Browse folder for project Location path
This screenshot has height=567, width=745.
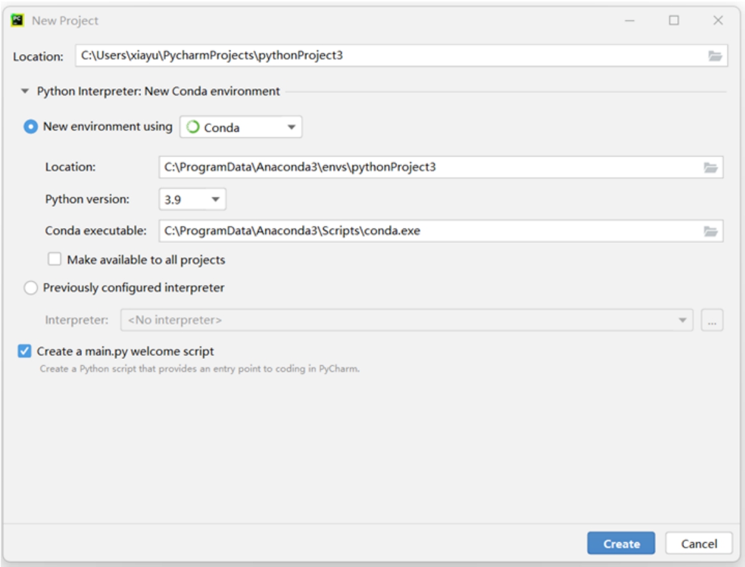pos(715,56)
